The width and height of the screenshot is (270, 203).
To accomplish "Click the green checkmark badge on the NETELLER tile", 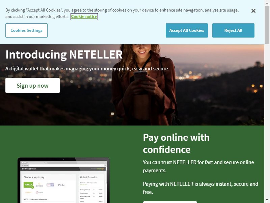I will pyautogui.click(x=32, y=187).
